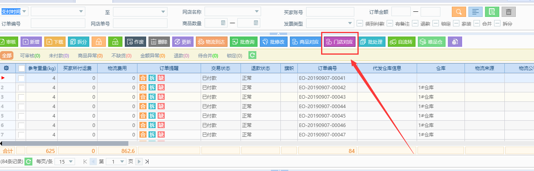Click 合 merge icon in order 00041 row

(143, 78)
